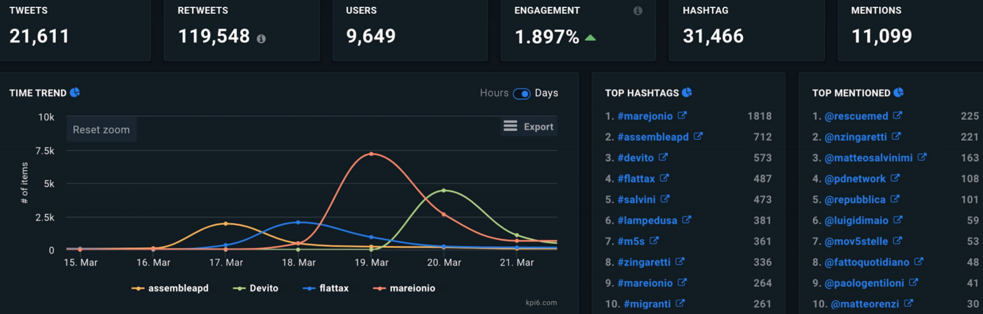
Task: Open external link icon for #lampedusa
Action: point(686,220)
